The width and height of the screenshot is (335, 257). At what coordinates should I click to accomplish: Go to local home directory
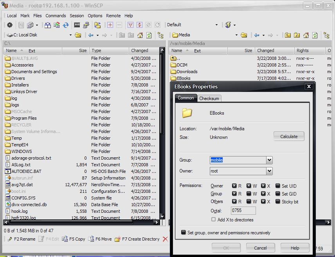coord(140,35)
